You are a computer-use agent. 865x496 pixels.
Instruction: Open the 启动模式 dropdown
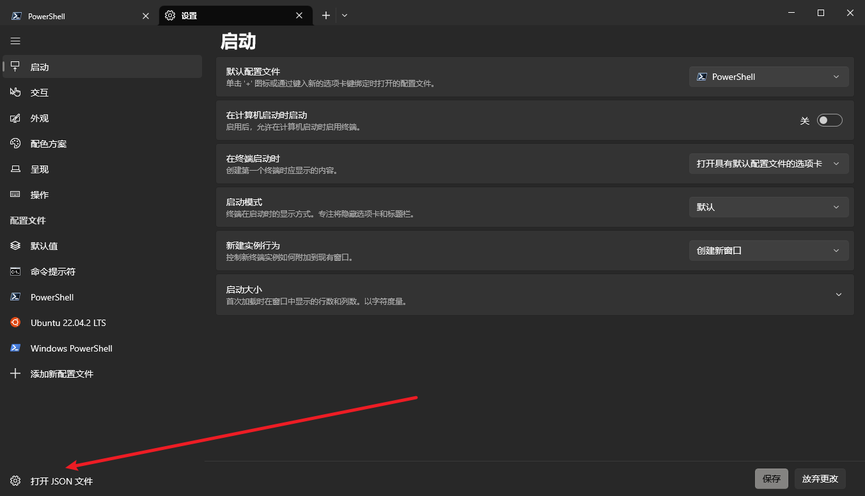coord(768,207)
